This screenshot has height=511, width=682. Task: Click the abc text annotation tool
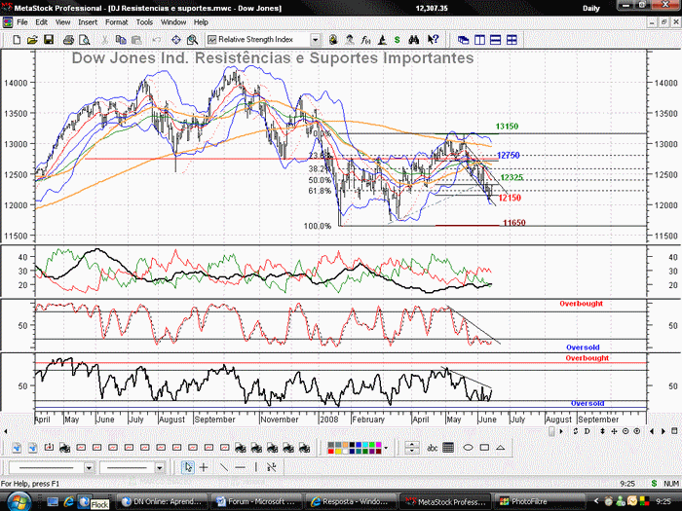(x=433, y=448)
